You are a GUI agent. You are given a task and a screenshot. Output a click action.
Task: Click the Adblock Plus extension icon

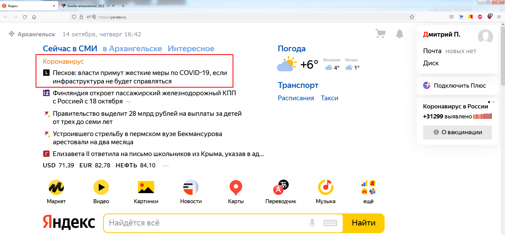[480, 17]
